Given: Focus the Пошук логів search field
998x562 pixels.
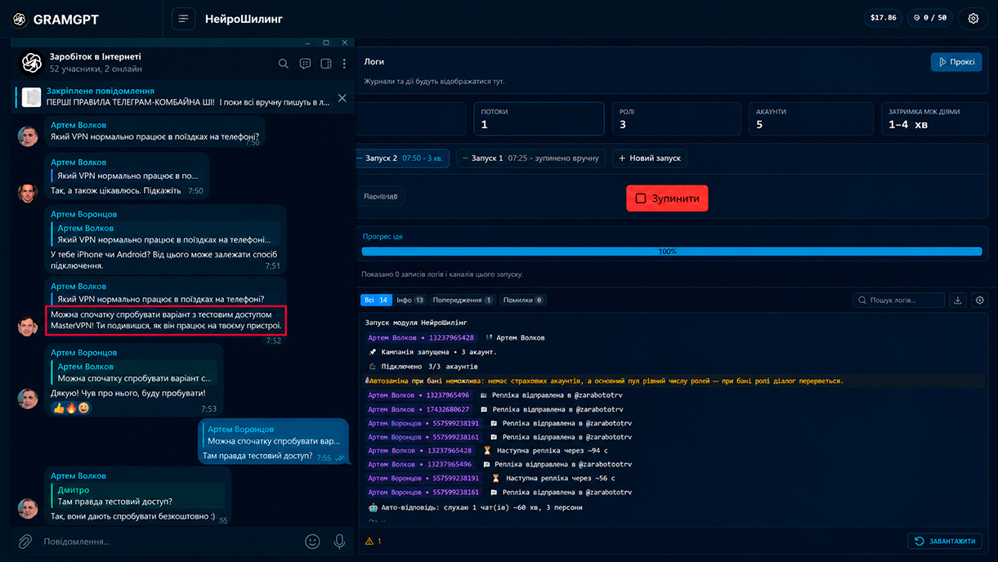Looking at the screenshot, I should [x=898, y=301].
